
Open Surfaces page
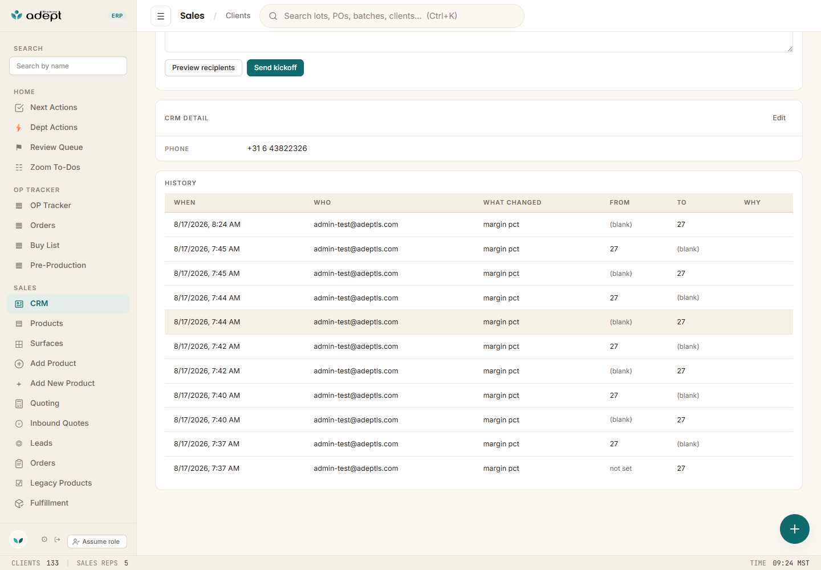[x=68, y=343]
